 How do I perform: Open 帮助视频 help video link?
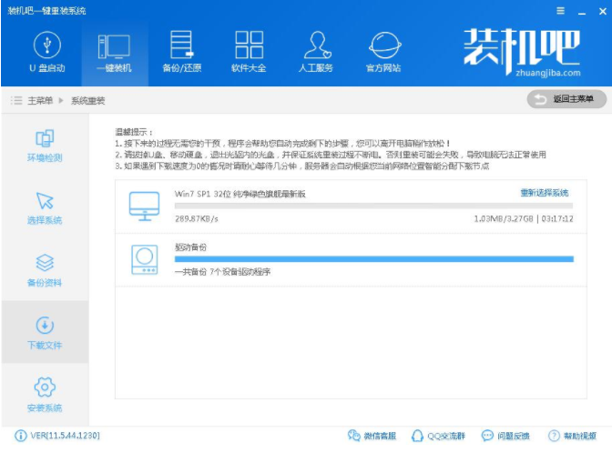[x=572, y=436]
